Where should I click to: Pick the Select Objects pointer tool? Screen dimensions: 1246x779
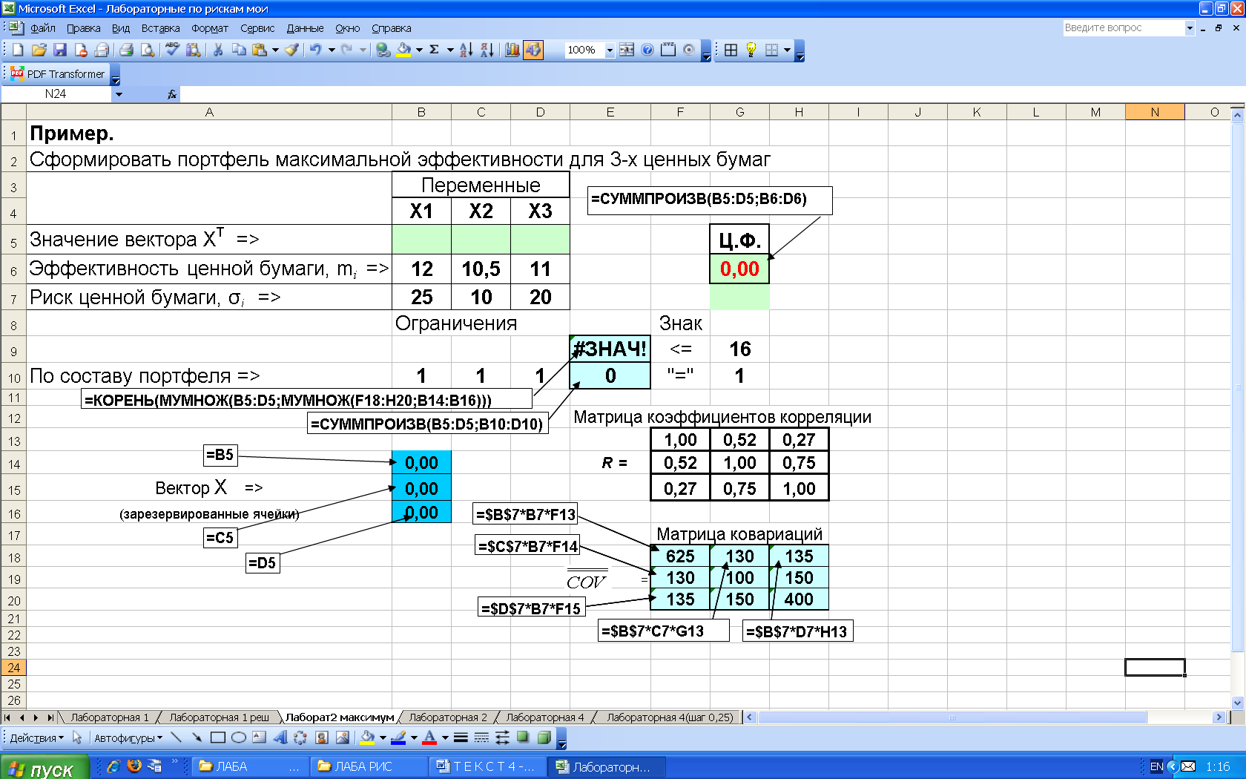click(x=77, y=737)
